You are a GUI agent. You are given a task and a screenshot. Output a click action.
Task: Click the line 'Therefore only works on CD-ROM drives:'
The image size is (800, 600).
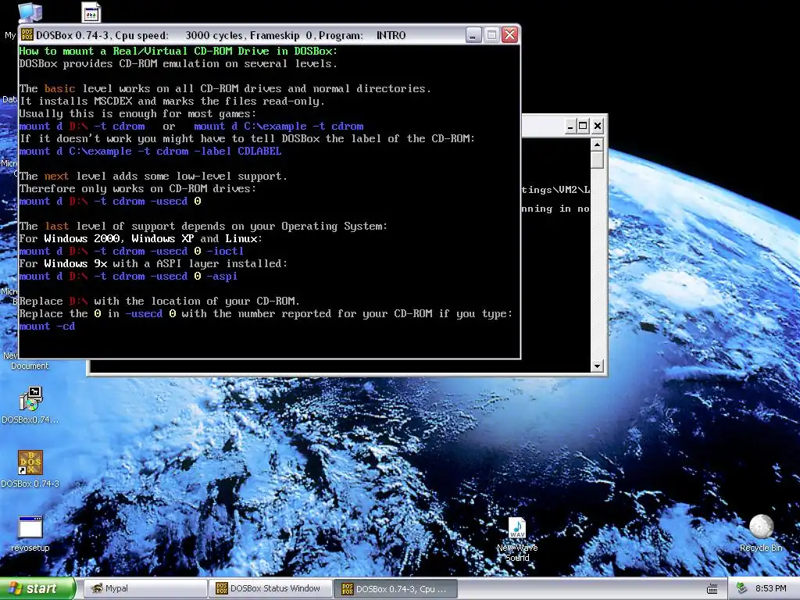137,189
